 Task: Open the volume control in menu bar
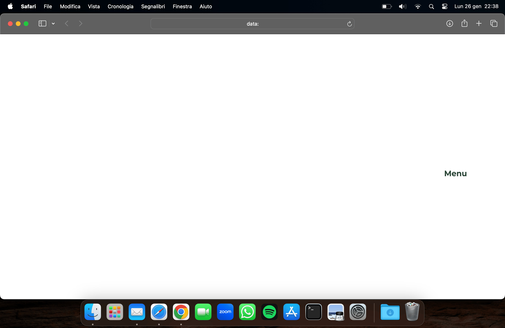(402, 7)
